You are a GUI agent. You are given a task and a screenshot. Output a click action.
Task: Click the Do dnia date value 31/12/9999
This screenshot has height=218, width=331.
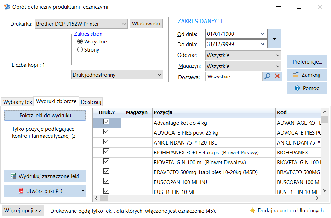click(221, 44)
